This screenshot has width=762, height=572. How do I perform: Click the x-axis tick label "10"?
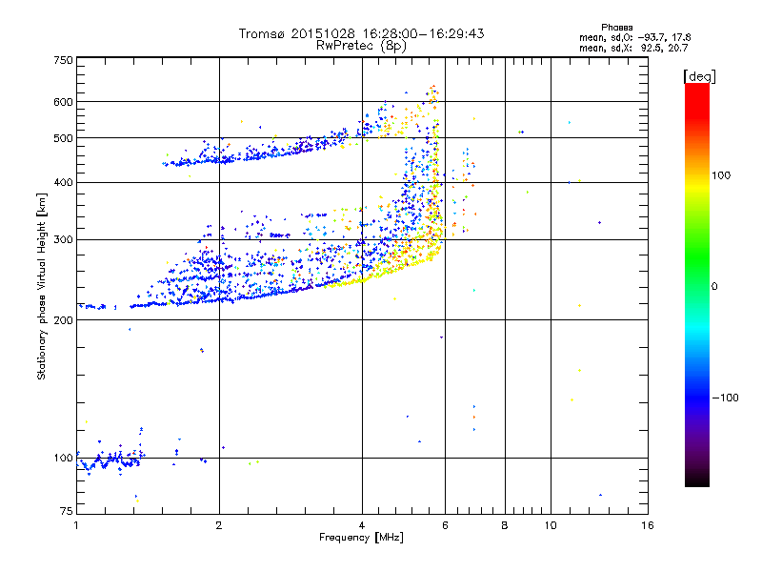point(551,525)
